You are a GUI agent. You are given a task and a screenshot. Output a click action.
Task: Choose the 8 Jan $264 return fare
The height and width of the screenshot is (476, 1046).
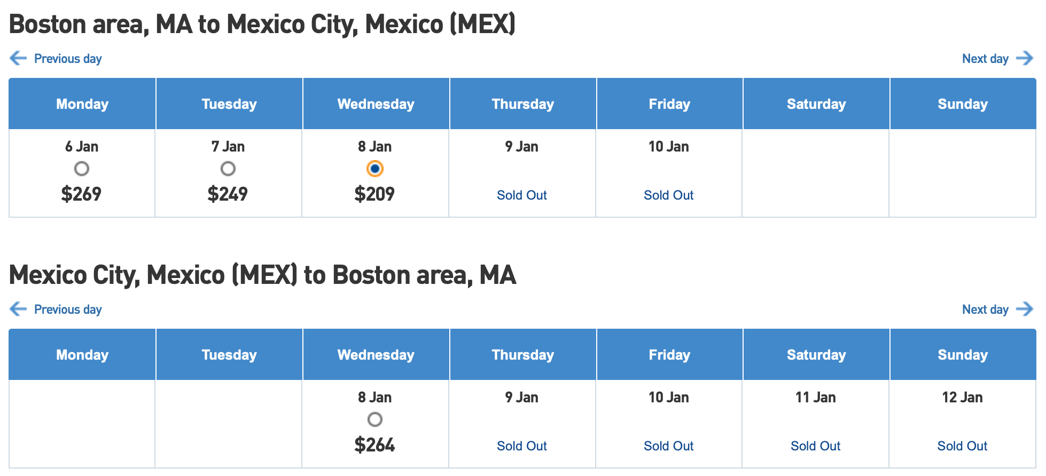click(x=375, y=419)
